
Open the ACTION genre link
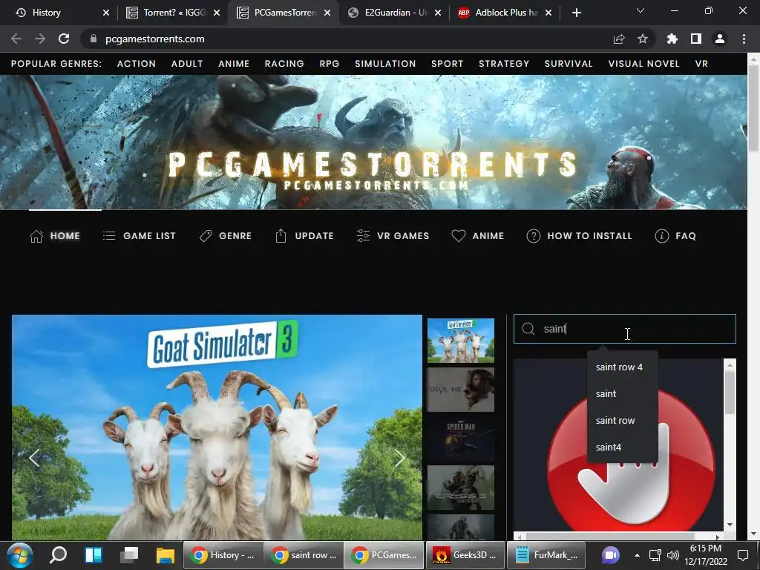click(137, 64)
